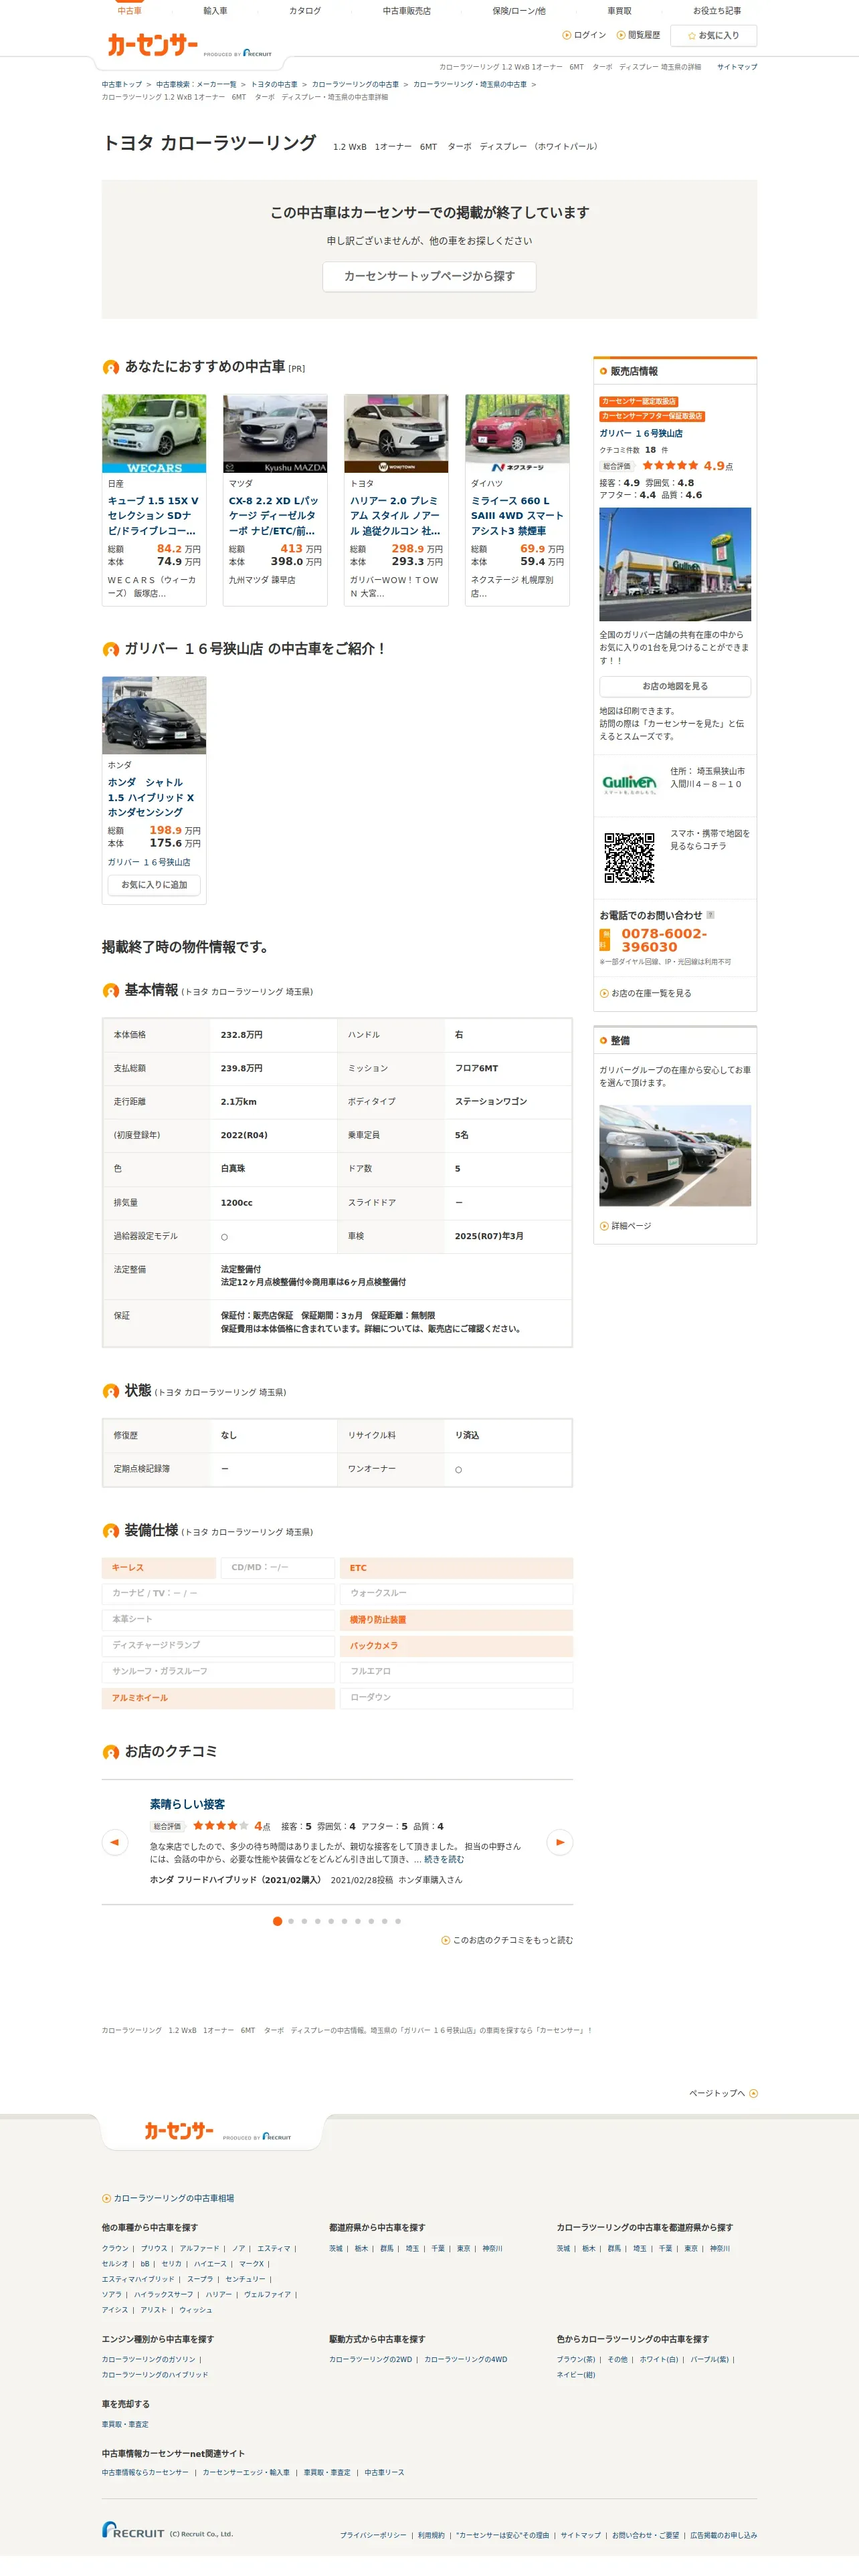Screen dimensions: 859x2576
Task: Click お店の地図を見る button
Action: coord(675,686)
